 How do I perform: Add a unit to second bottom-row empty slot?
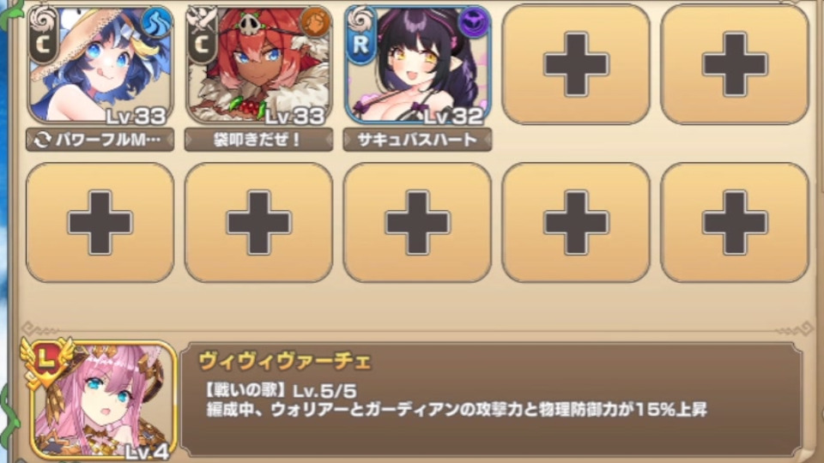click(258, 223)
